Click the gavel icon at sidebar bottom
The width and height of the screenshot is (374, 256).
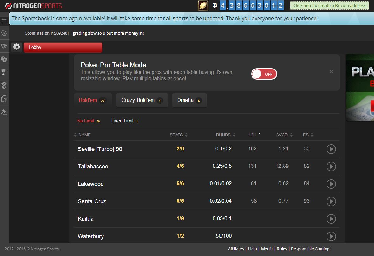click(4, 112)
